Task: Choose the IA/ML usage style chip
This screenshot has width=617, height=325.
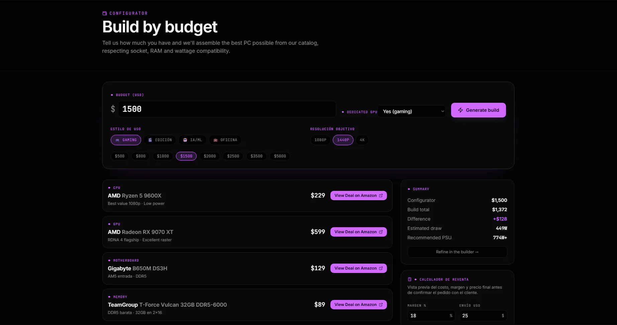Action: point(193,140)
